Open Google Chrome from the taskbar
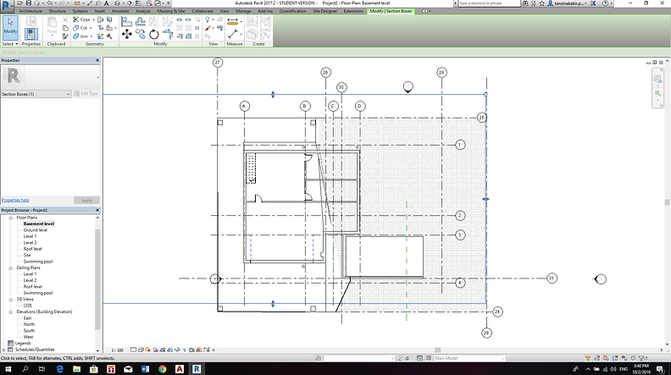The height and width of the screenshot is (375, 671). click(x=162, y=369)
